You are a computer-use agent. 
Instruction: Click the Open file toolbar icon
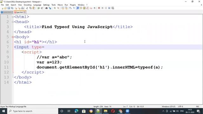(x=5, y=8)
